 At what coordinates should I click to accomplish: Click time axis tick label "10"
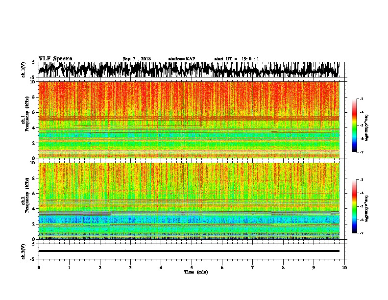pyautogui.click(x=344, y=268)
